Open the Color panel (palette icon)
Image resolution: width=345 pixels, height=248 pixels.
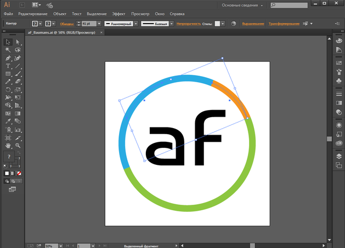[x=339, y=41]
